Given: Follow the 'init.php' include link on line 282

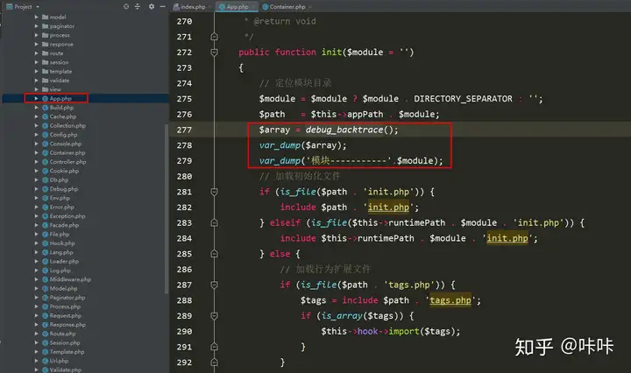Looking at the screenshot, I should 388,208.
